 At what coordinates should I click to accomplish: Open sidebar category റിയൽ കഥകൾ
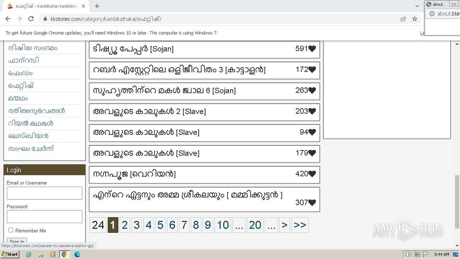pos(31,123)
